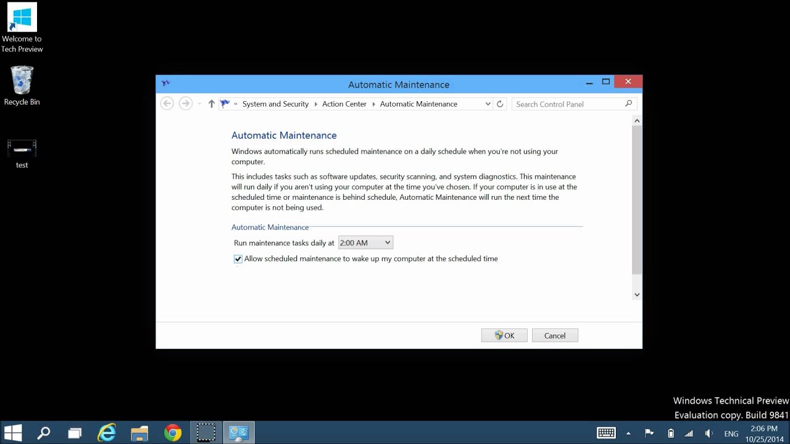Click scrollbar up arrow in dialog
790x444 pixels.
pyautogui.click(x=637, y=120)
